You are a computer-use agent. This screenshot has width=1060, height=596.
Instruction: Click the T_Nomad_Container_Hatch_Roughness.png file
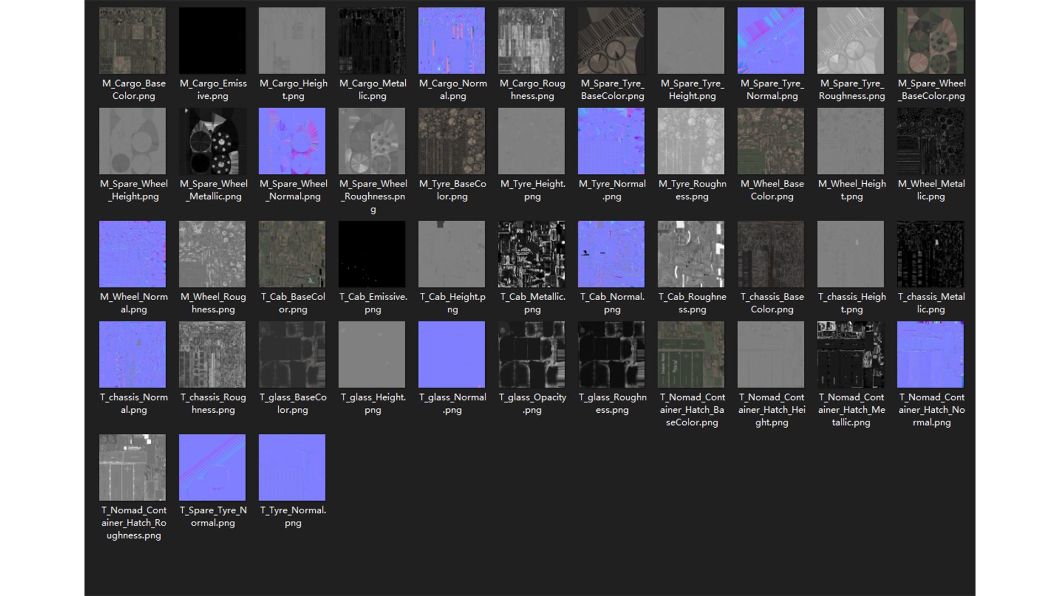(132, 468)
